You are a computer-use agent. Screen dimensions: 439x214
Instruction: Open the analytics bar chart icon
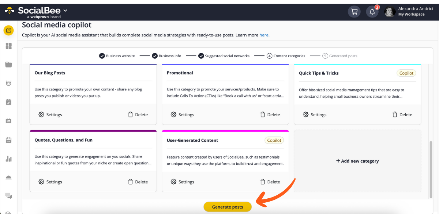[8, 159]
